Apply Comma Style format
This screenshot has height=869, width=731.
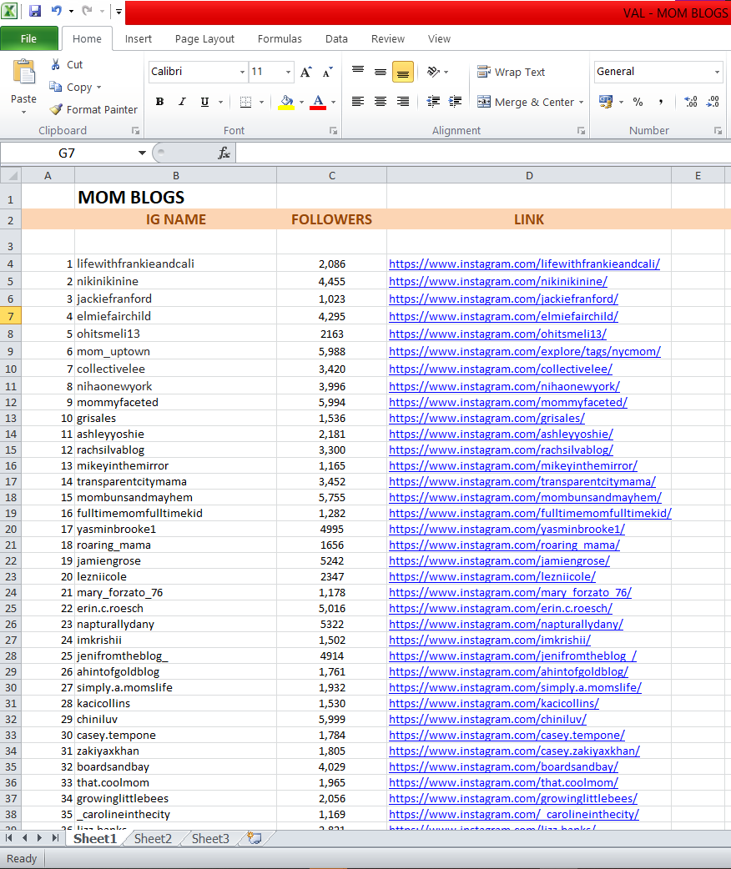(x=661, y=102)
